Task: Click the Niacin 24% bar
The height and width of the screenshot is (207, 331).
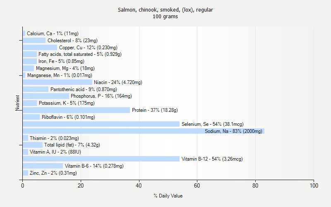Action: pos(57,82)
